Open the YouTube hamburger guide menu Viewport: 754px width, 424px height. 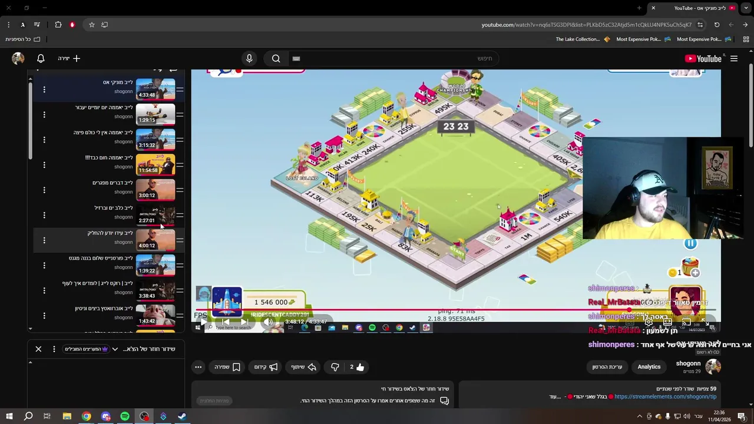[734, 58]
